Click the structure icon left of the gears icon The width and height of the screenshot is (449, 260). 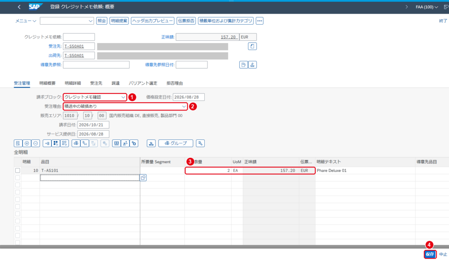(x=125, y=143)
